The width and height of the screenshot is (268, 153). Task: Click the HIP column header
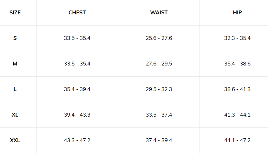pos(237,13)
